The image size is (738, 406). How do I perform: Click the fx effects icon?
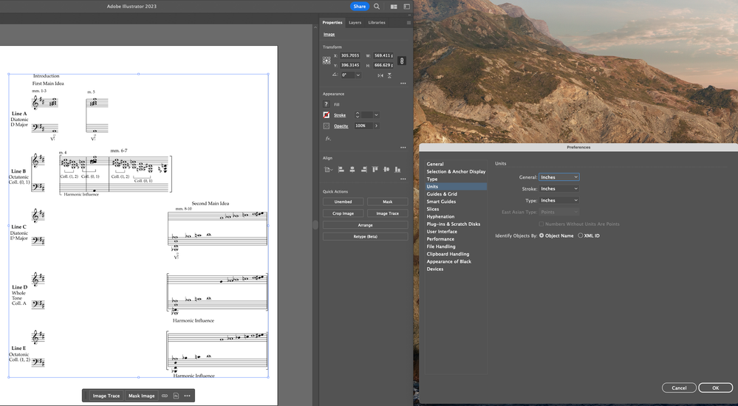click(x=328, y=138)
